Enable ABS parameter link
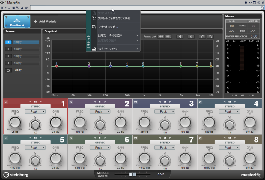Screen dimensions: 265x180 pyautogui.click(x=161, y=37)
